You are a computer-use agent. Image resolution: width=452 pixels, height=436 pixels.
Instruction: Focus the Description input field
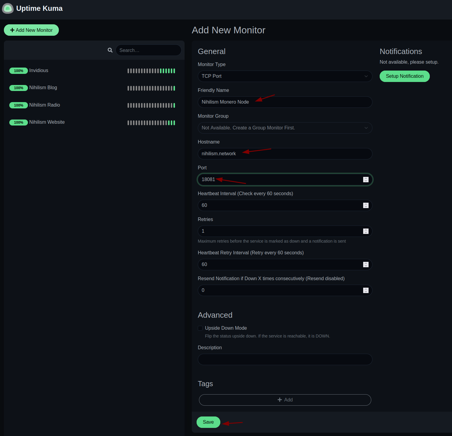[285, 359]
